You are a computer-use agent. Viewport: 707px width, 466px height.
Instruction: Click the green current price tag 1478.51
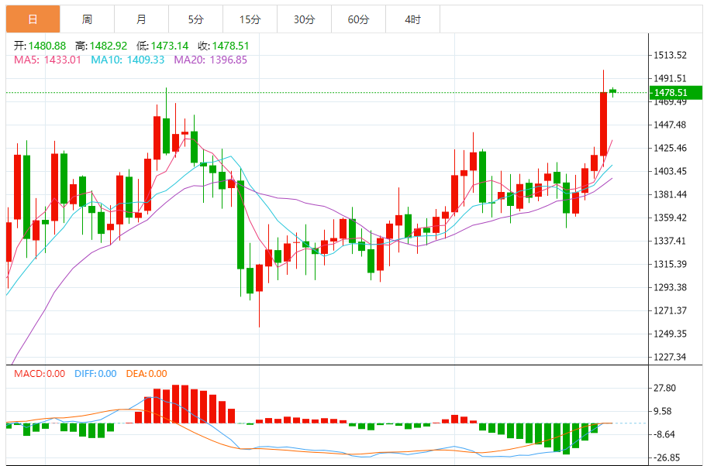(675, 93)
